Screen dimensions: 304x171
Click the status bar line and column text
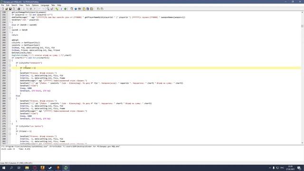pyautogui.click(x=16, y=163)
